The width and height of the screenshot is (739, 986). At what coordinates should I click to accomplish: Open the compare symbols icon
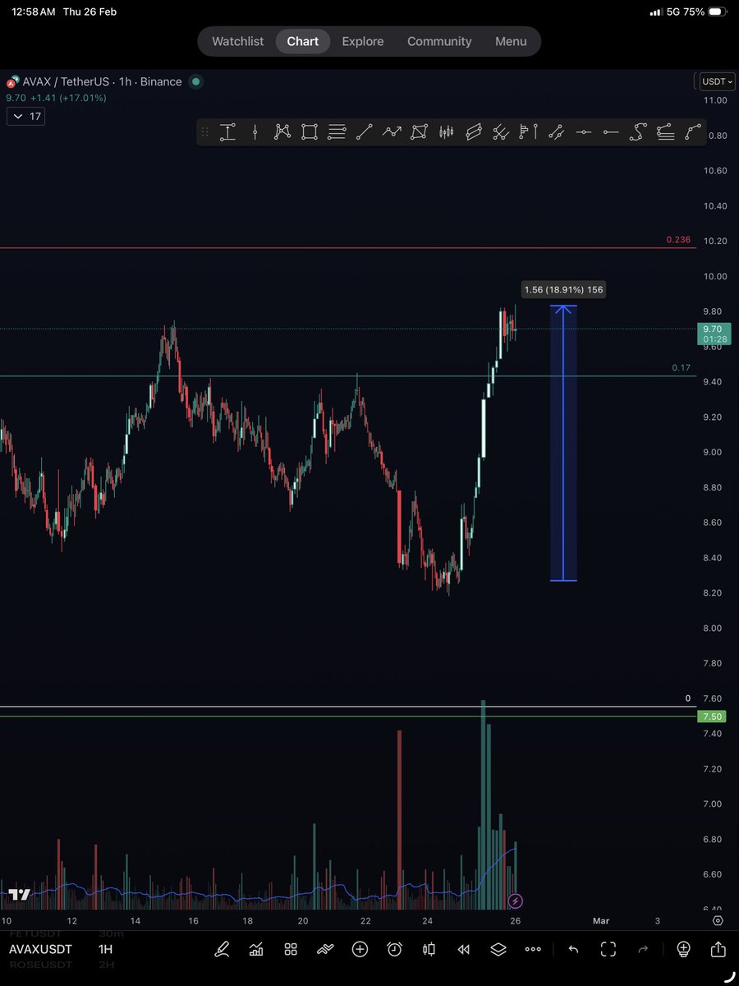click(x=325, y=949)
